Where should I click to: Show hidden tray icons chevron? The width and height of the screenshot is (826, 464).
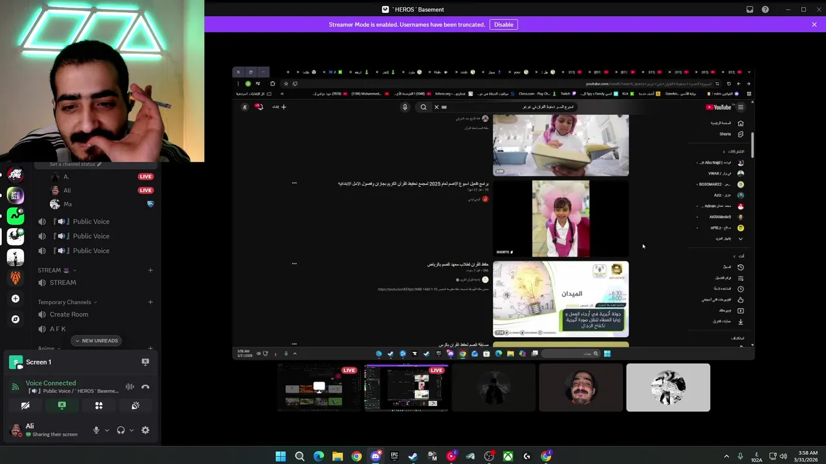coord(727,456)
